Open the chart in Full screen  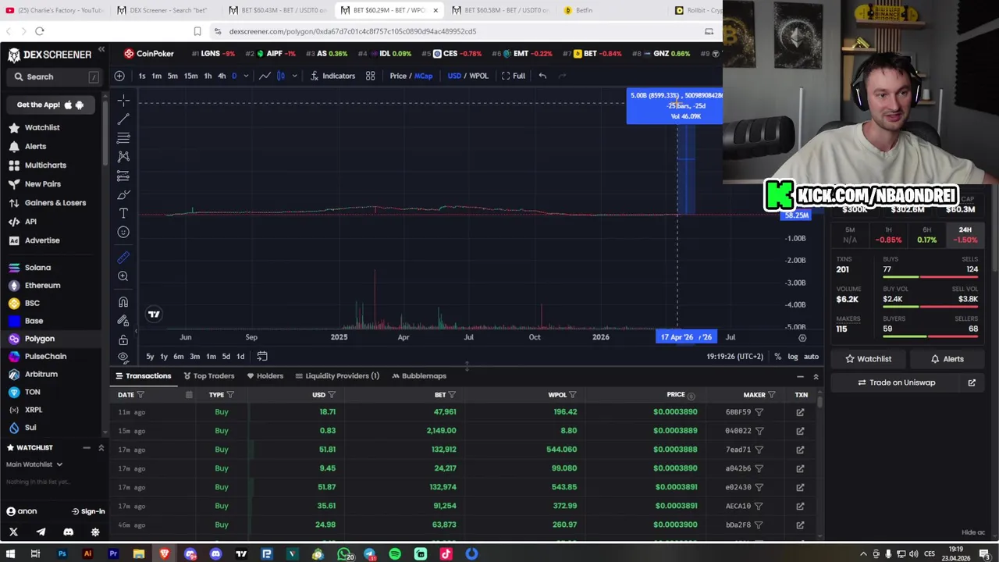click(x=513, y=76)
